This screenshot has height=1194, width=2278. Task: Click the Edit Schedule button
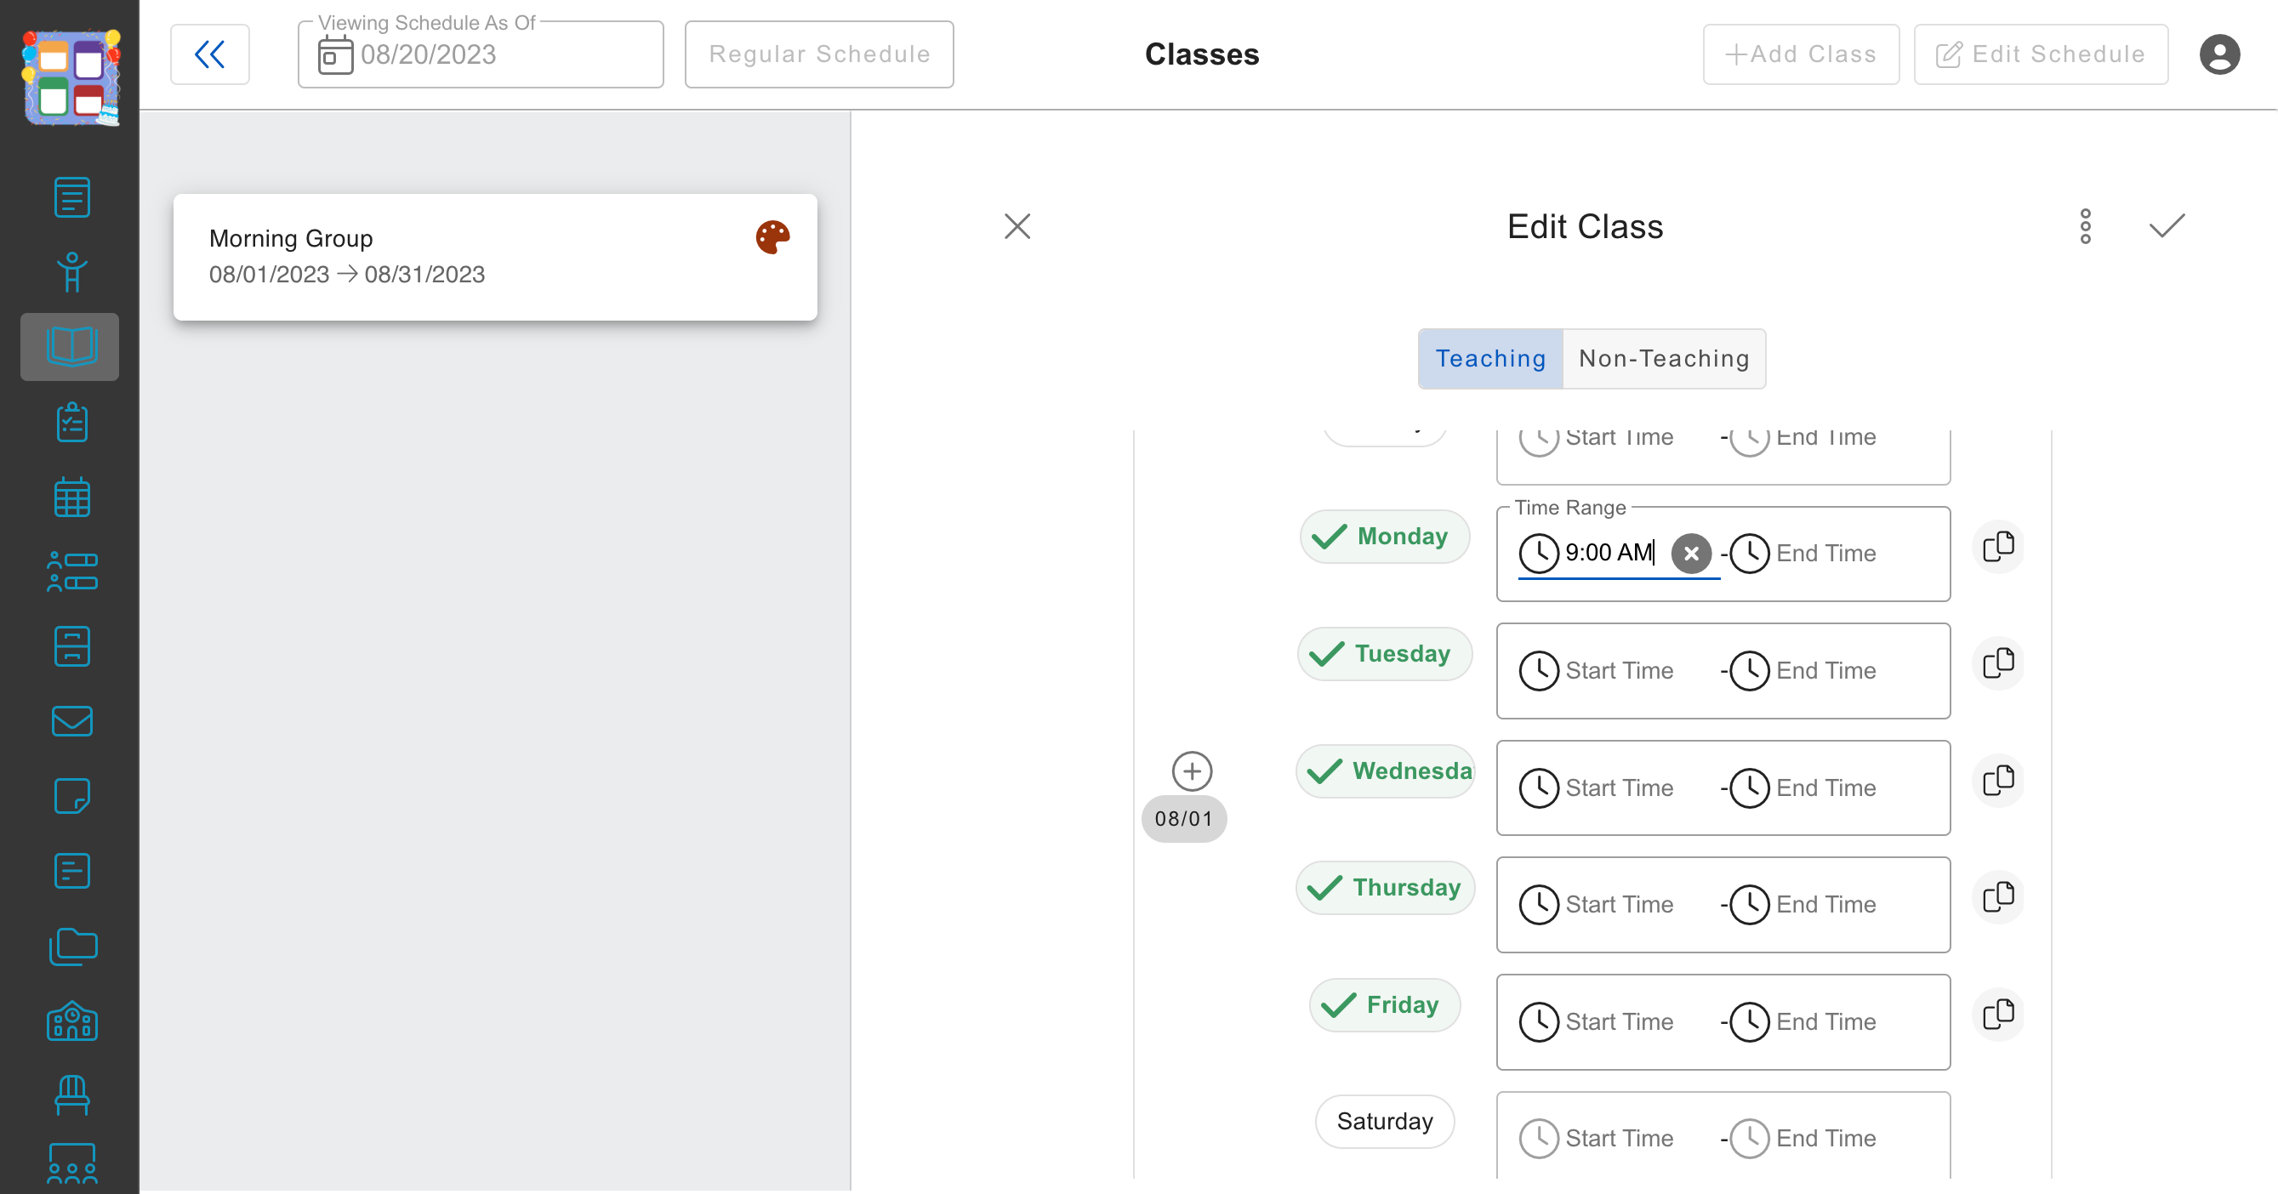pos(2040,54)
